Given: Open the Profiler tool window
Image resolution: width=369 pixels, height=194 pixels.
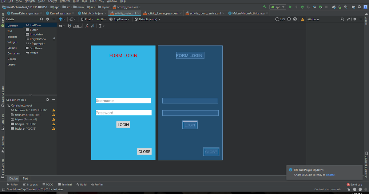Looking at the screenshot, I should click(x=97, y=184).
